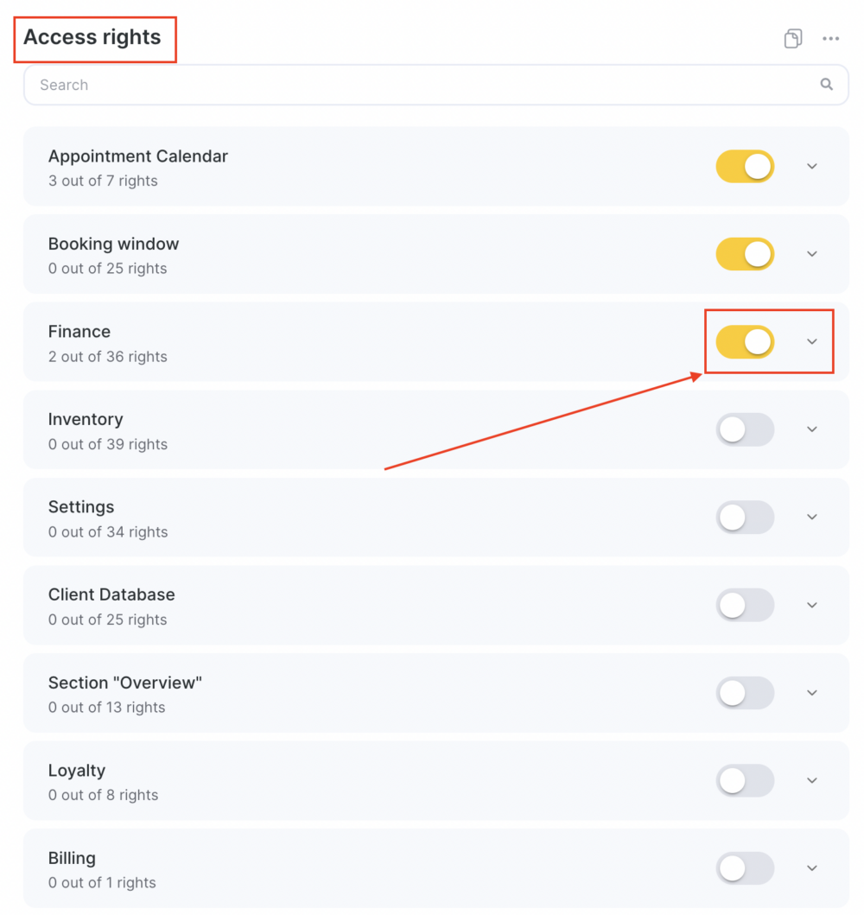The image size is (864, 915).
Task: Turn on the Settings rights toggle
Action: tap(745, 517)
